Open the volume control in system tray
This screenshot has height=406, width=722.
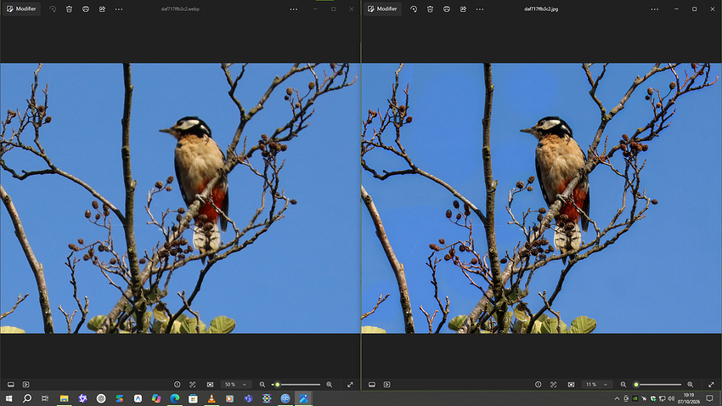pyautogui.click(x=671, y=398)
